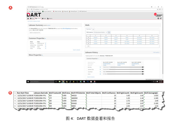Reload the page with browser refresh icon

(32, 9)
